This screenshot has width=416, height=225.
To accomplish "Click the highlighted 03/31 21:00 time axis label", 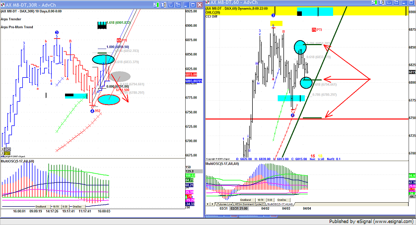I will click(239, 209).
